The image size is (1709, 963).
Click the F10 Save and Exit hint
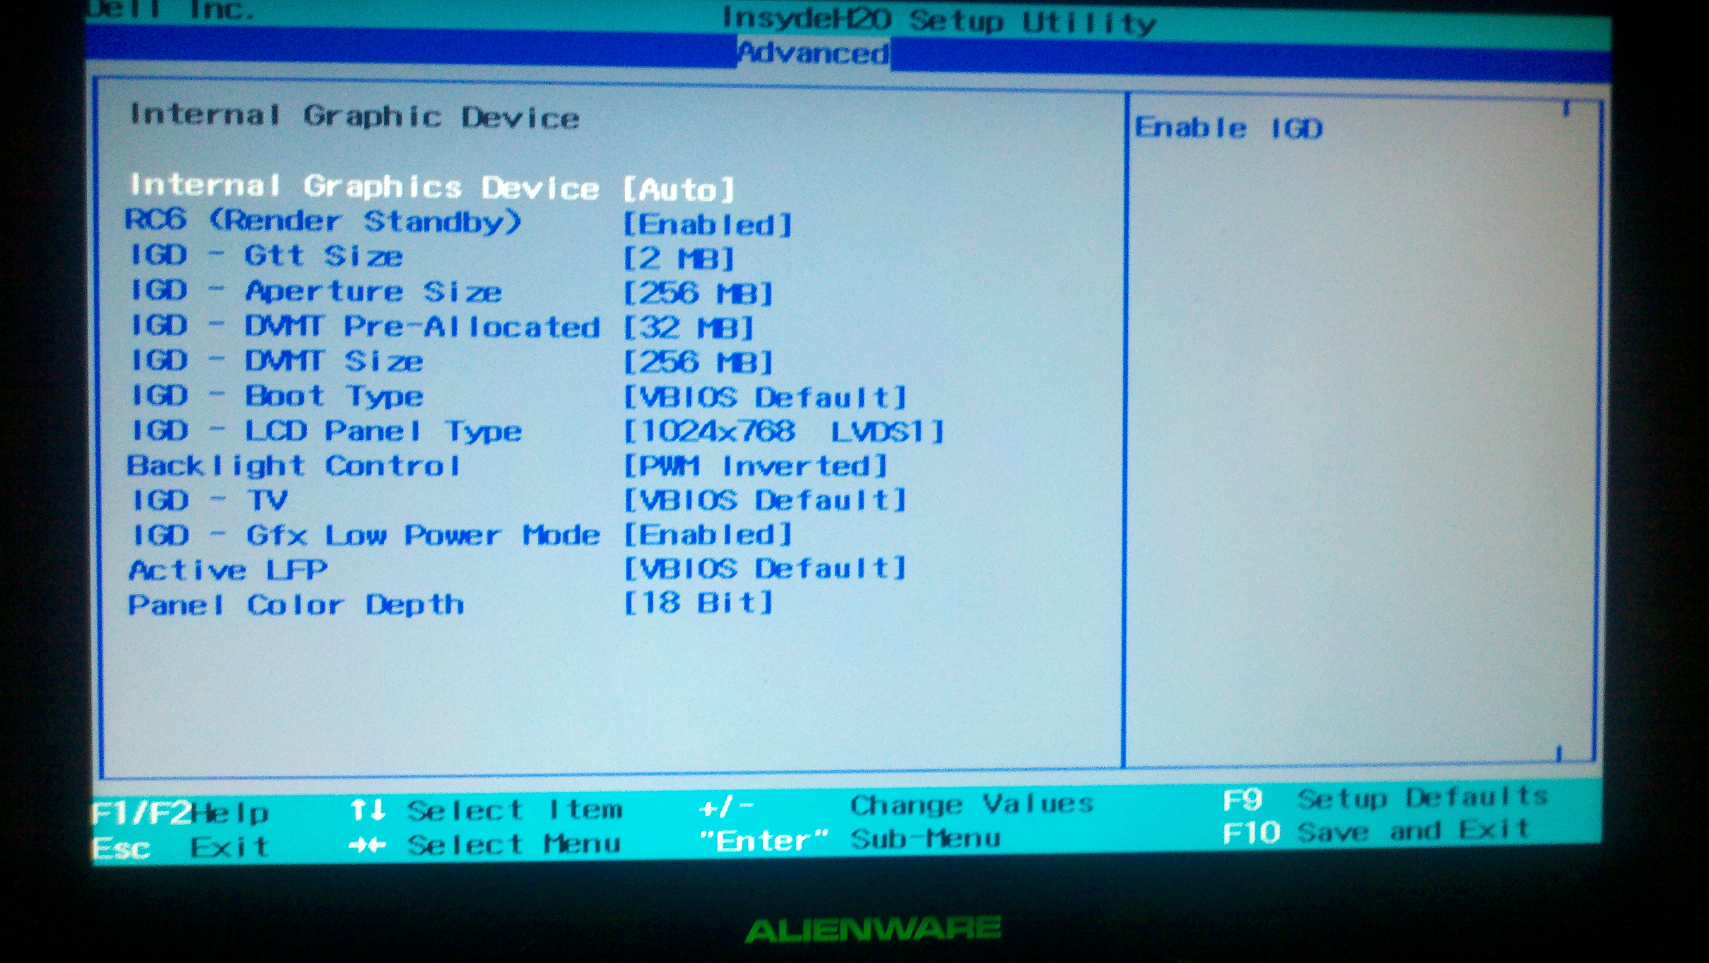pos(1377,831)
